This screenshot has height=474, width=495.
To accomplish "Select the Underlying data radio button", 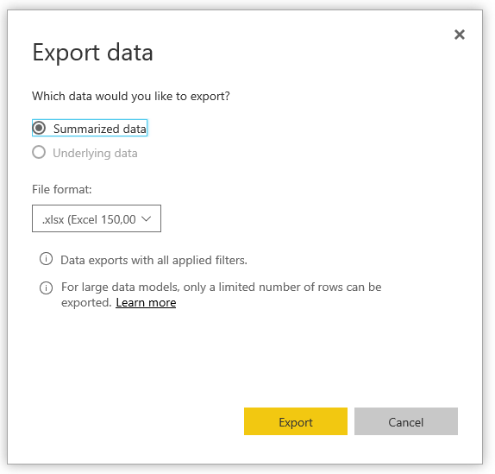I will 39,152.
